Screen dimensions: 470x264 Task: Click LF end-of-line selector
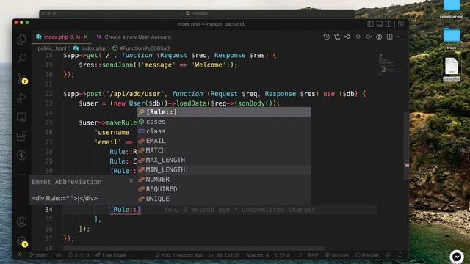[x=299, y=255]
